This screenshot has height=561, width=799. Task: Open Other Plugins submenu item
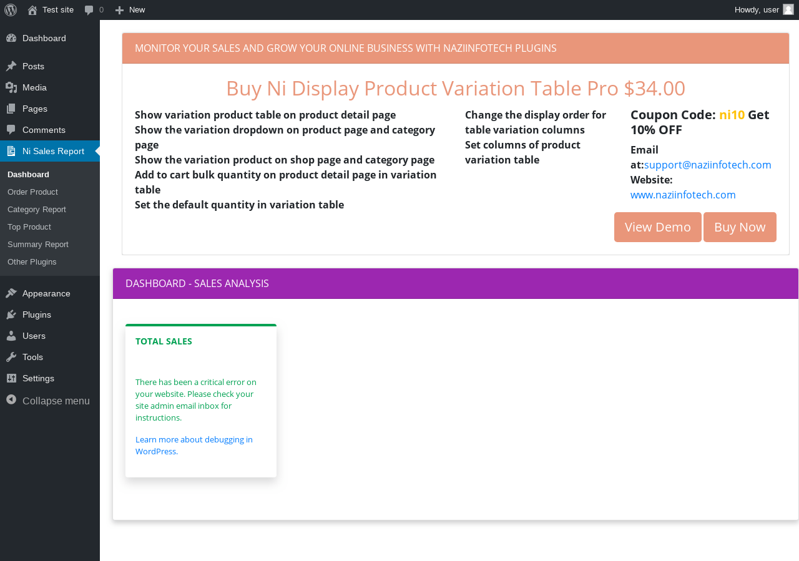(50, 261)
